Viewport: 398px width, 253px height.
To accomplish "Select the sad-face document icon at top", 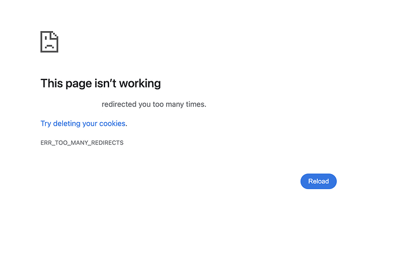I will click(x=50, y=41).
